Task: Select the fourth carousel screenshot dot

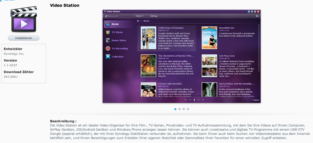Action: 188,109
